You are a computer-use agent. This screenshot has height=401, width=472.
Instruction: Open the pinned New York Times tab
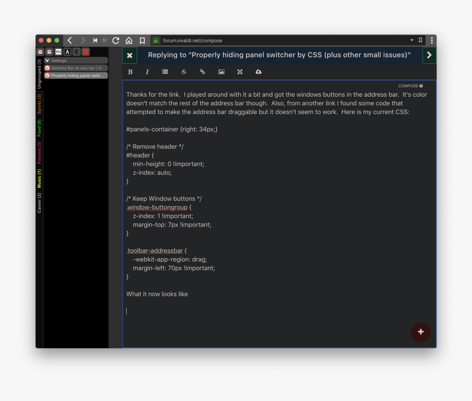(x=76, y=52)
